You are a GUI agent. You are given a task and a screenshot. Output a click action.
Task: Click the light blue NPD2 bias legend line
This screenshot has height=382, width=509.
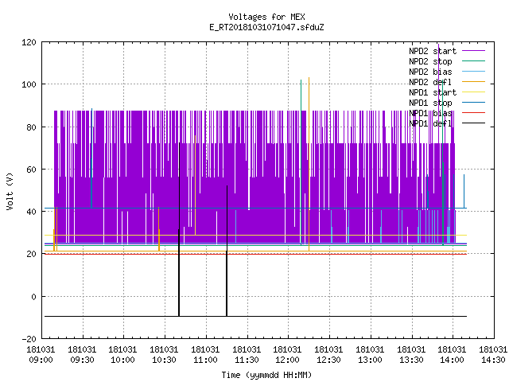coord(474,72)
